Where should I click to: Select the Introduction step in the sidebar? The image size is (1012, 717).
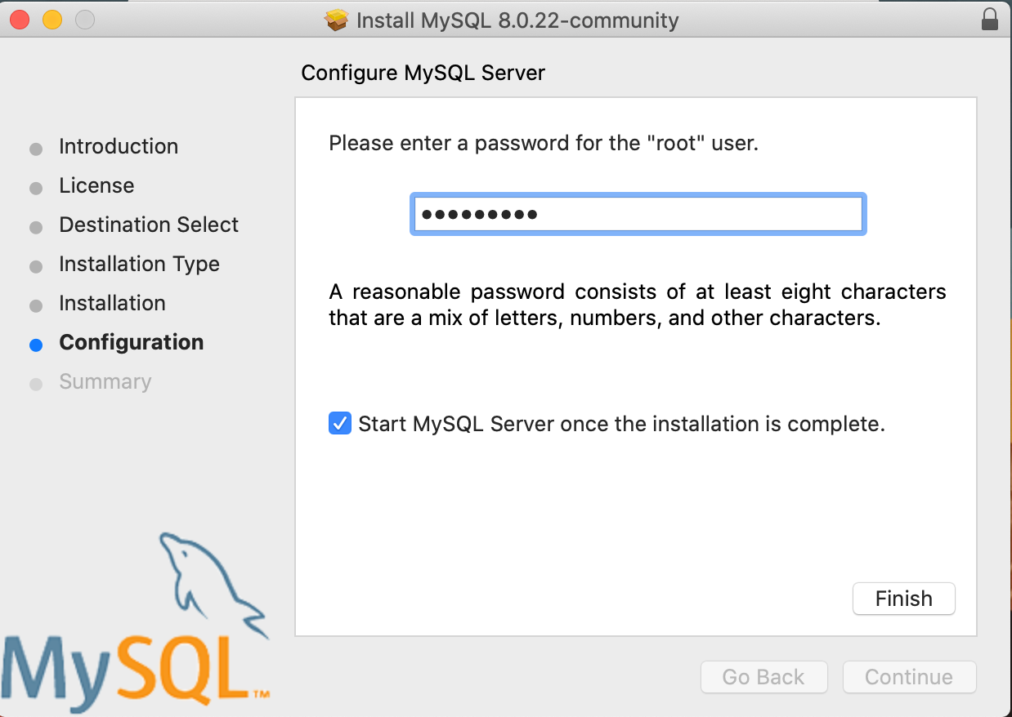(119, 147)
